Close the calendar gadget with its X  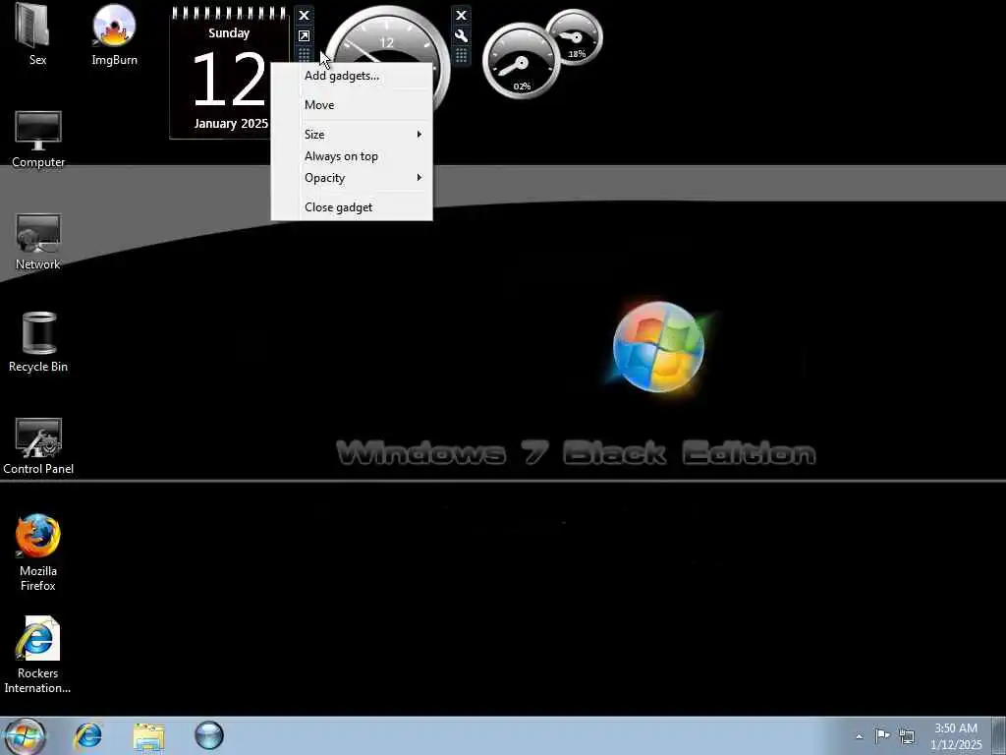coord(305,16)
